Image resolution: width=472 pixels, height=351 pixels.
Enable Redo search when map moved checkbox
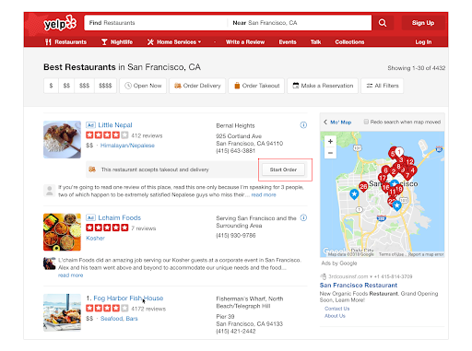366,122
